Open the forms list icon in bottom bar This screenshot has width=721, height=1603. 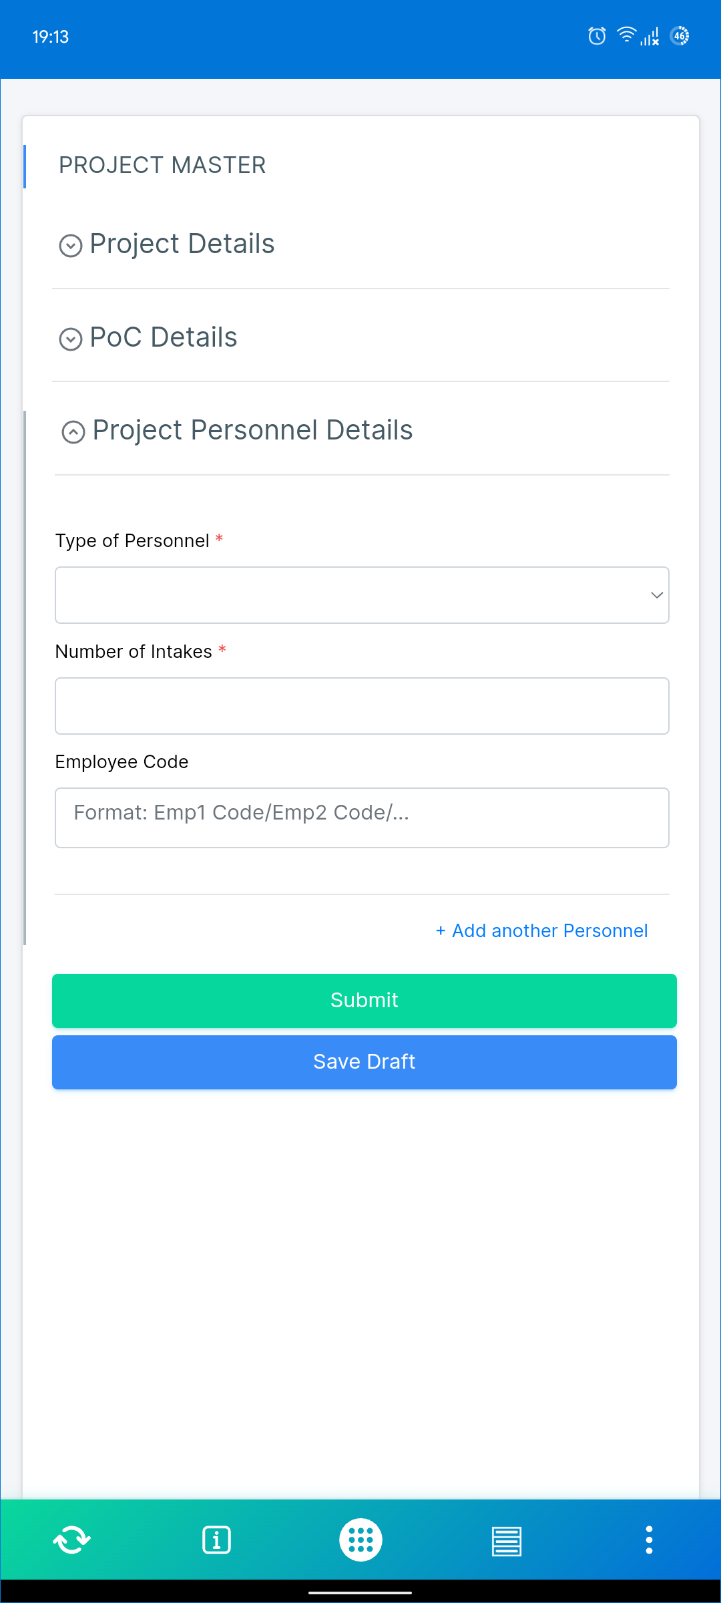(505, 1540)
